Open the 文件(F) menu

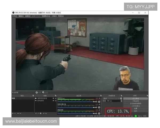pyautogui.click(x=14, y=16)
